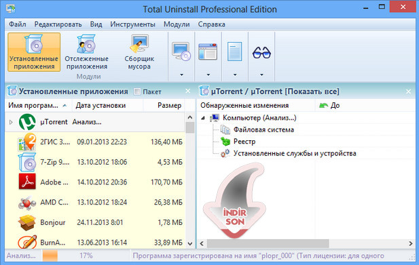Viewport: 419px width, 265px height.
Task: Open the Модули menu
Action: click(x=177, y=24)
